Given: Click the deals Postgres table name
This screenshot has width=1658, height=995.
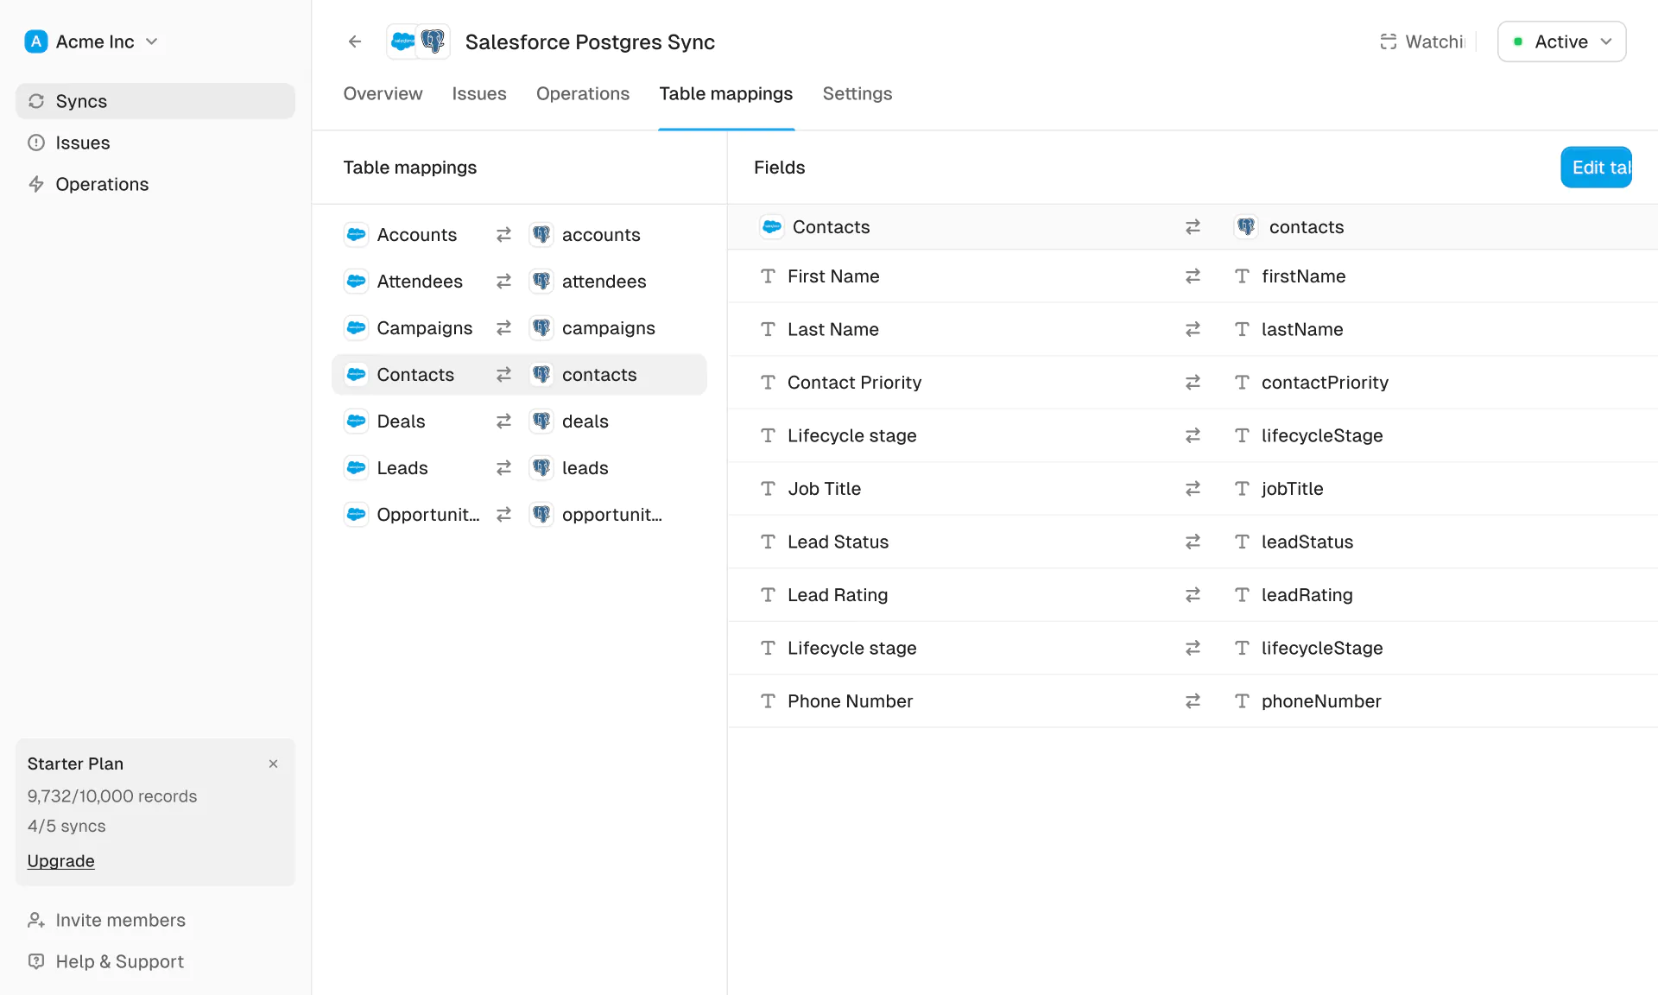Looking at the screenshot, I should [x=585, y=421].
